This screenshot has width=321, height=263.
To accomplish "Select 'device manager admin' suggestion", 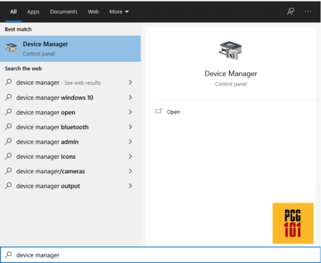I will (x=71, y=142).
